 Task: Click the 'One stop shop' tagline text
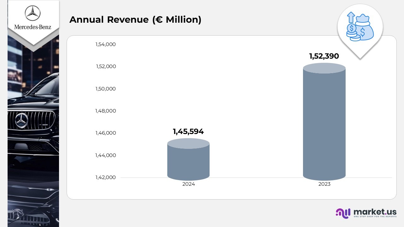(375, 217)
